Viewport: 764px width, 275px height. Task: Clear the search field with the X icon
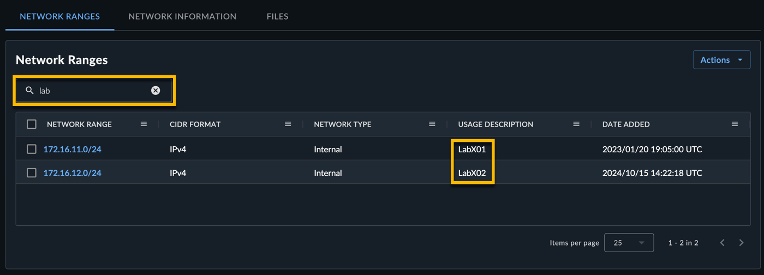pyautogui.click(x=156, y=91)
